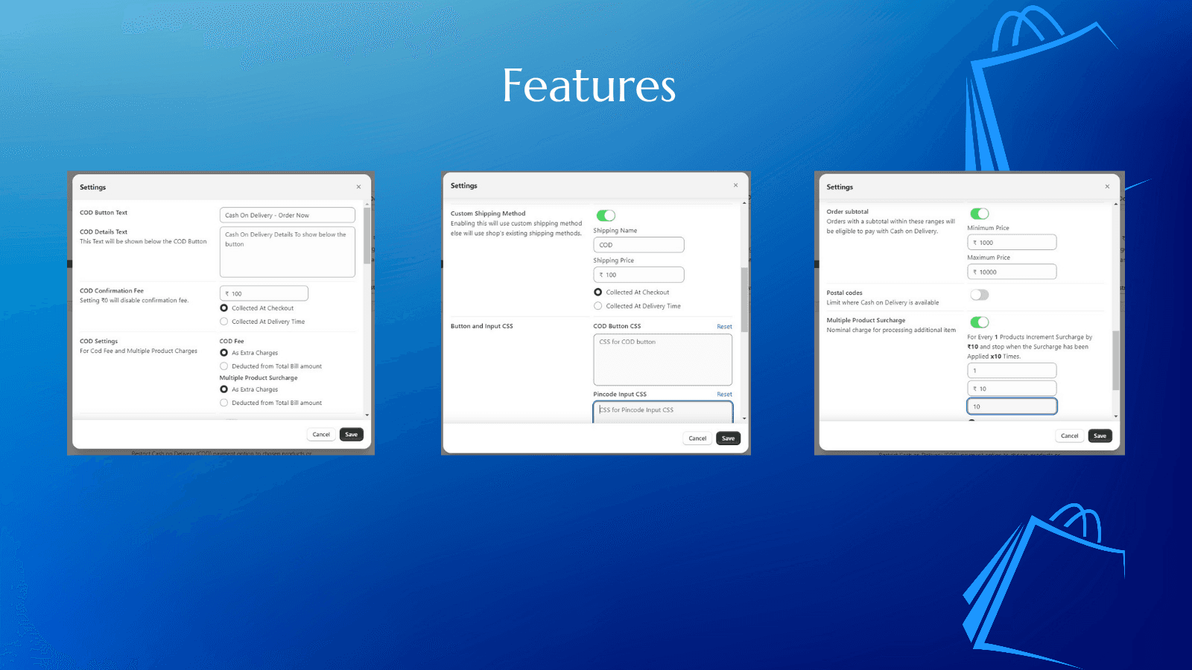Select As Extra Charges under Multiple Product Surcharge
This screenshot has height=670, width=1192.
[224, 389]
